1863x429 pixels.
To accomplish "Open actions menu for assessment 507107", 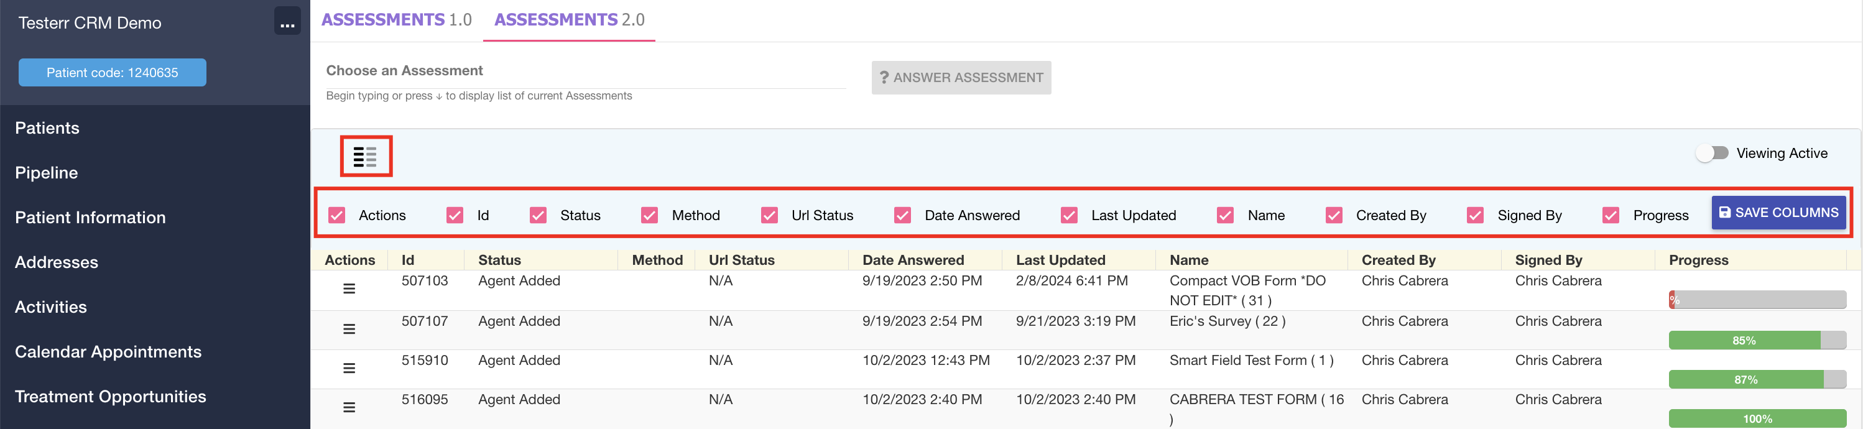I will pos(349,329).
